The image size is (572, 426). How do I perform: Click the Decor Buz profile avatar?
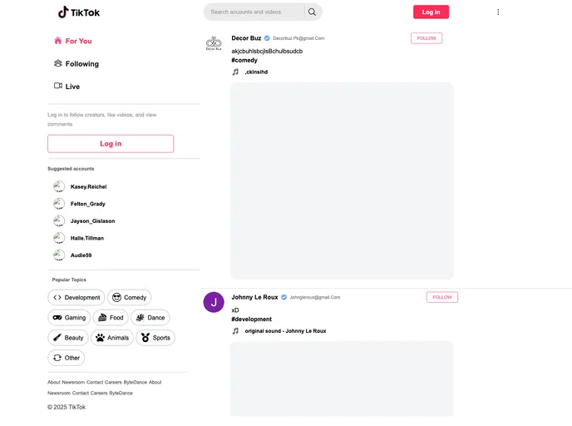[x=214, y=43]
